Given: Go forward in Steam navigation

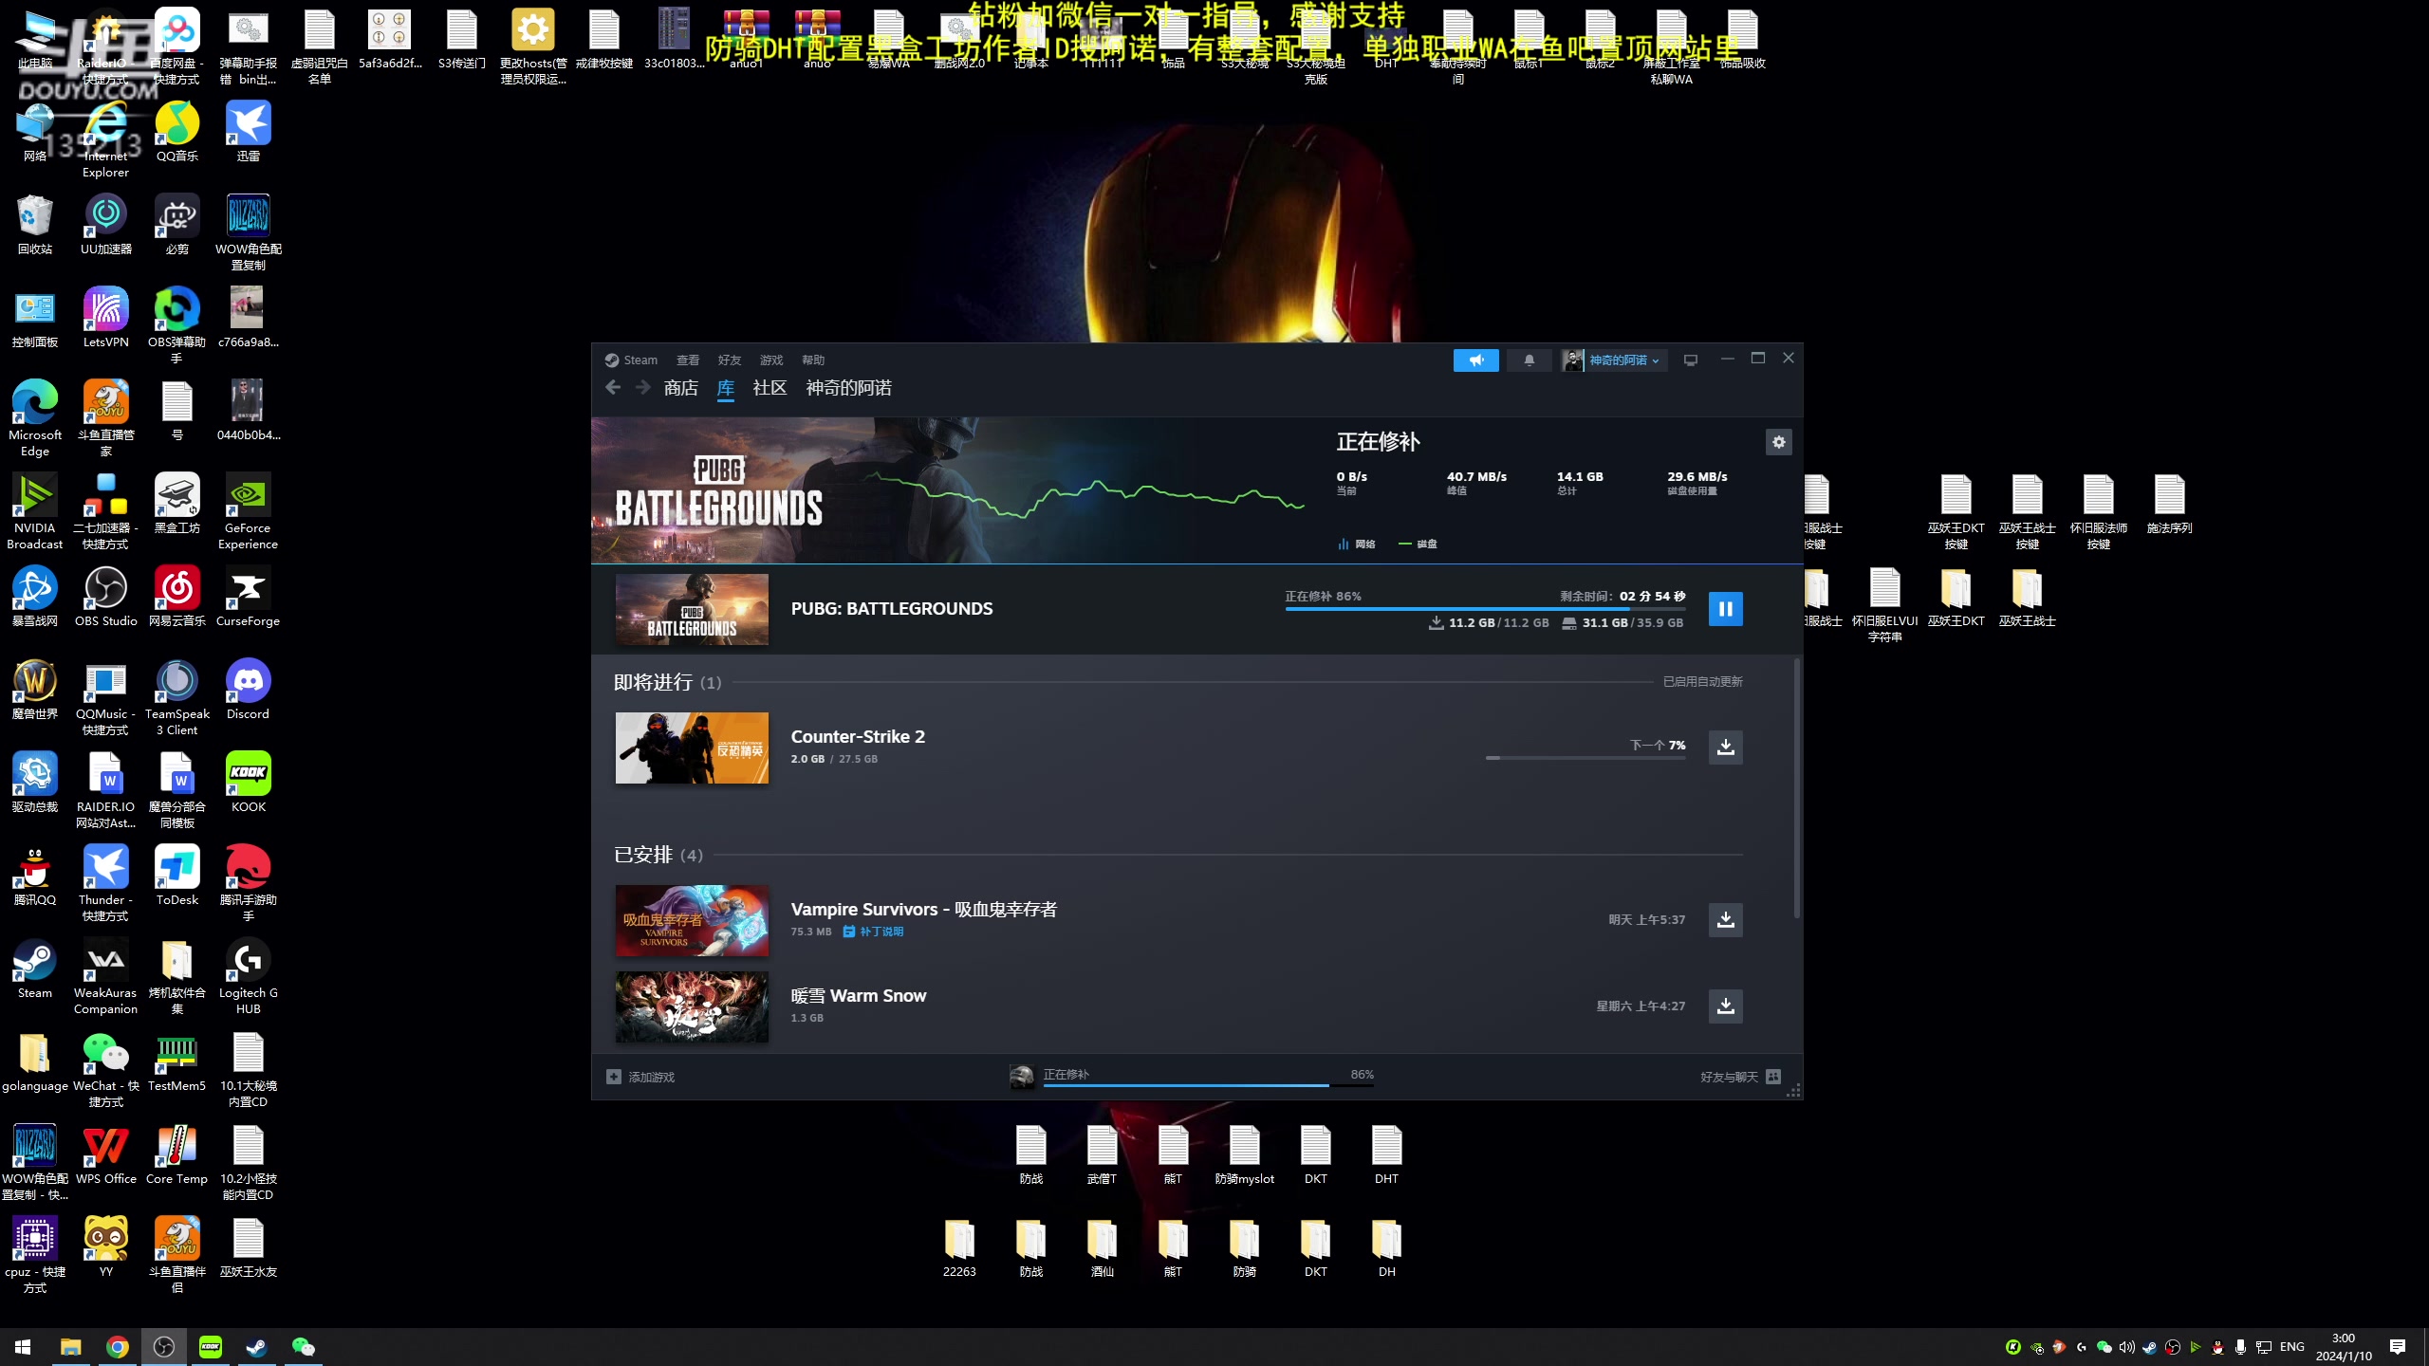Looking at the screenshot, I should pos(642,388).
